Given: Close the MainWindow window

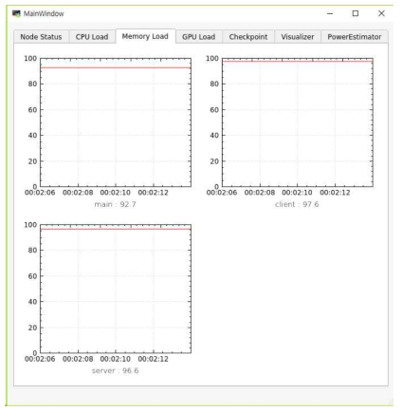Looking at the screenshot, I should click(x=381, y=13).
